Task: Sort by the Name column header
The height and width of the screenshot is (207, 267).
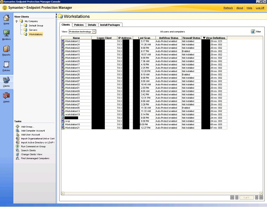Action: [76, 38]
